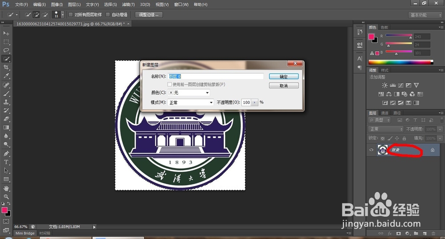
Task: Open the Mode dropdown in New Layer dialog
Action: pos(191,103)
